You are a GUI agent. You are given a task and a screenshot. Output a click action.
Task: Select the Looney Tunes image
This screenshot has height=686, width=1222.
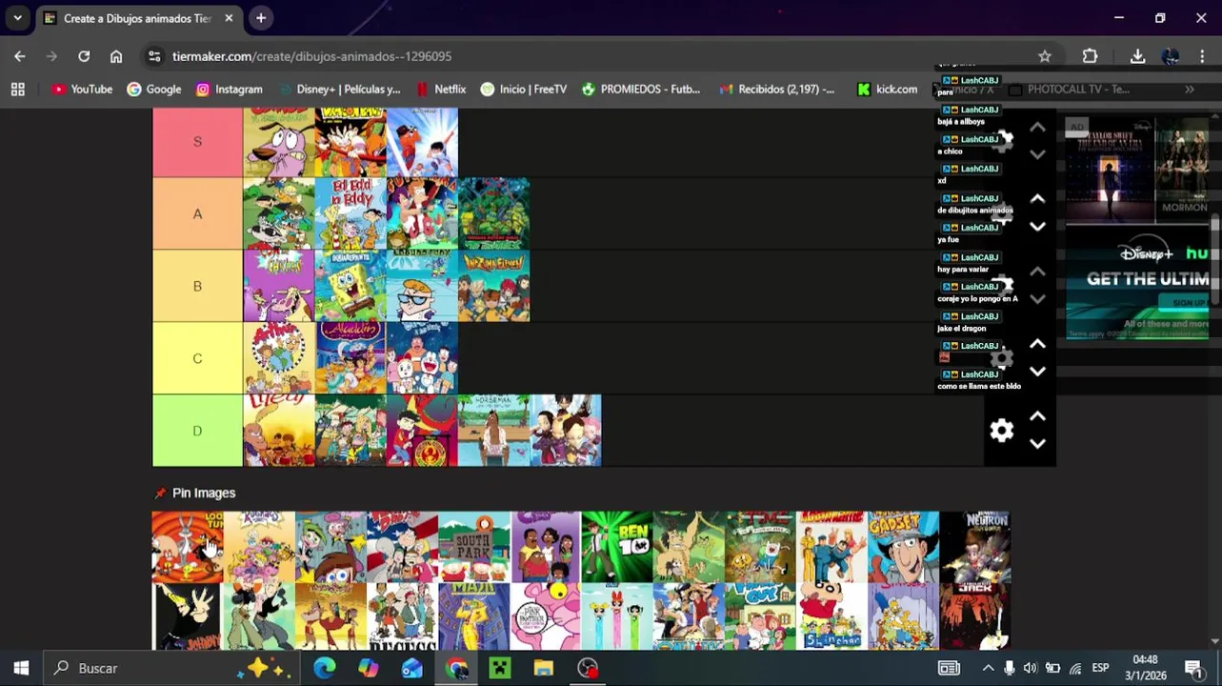[187, 547]
